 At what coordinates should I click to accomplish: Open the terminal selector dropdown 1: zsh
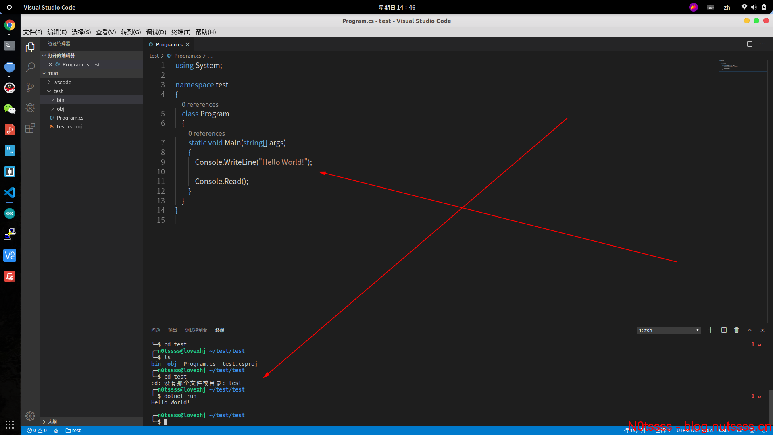click(669, 330)
